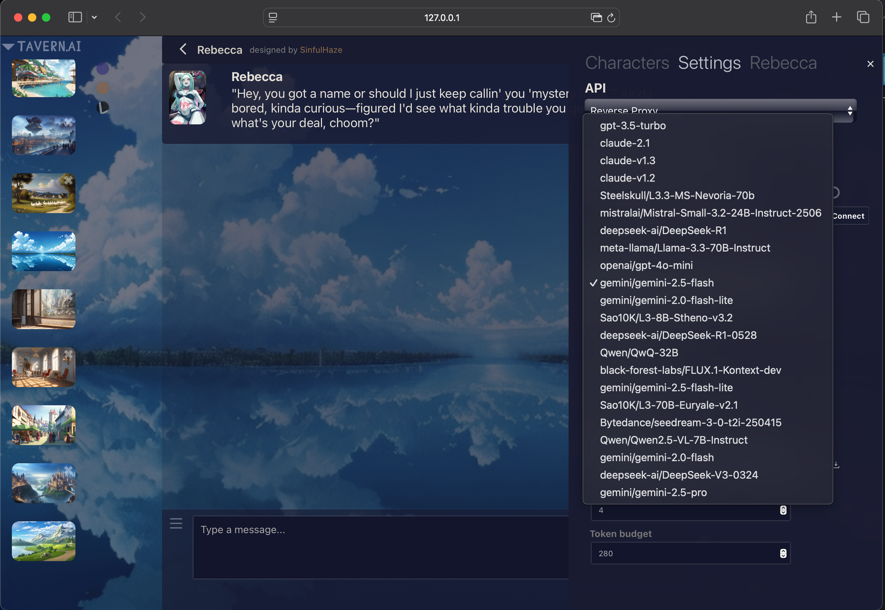Open the Rebecca tab
This screenshot has height=610, width=885.
pos(783,63)
